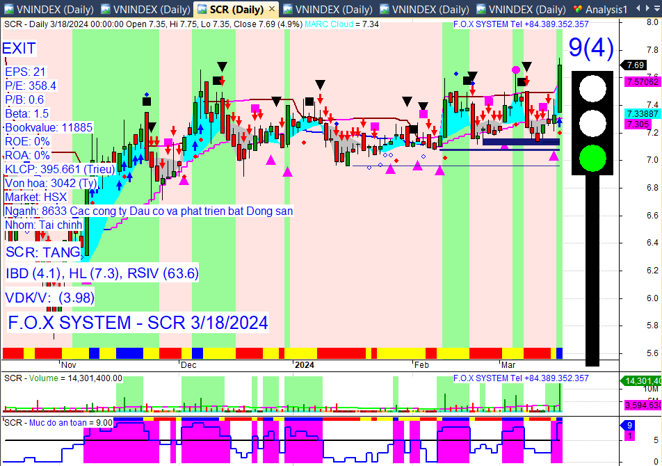Viewport: 662px width, 466px height.
Task: Click the 2024 date axis label
Action: point(305,365)
